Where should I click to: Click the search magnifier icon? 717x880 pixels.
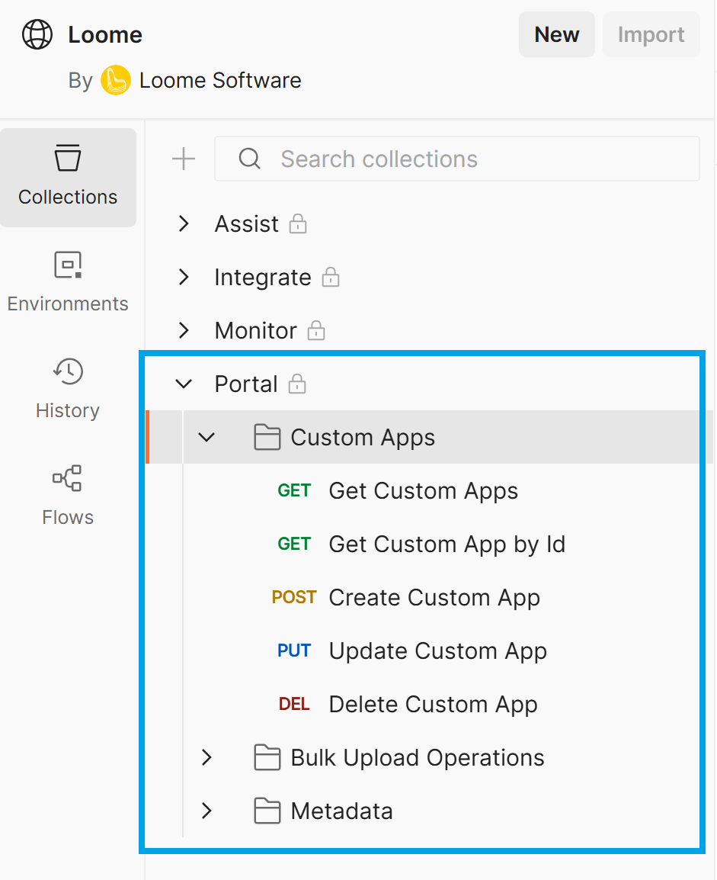click(249, 159)
